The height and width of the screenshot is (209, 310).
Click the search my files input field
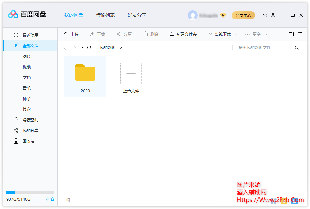[x=264, y=48]
